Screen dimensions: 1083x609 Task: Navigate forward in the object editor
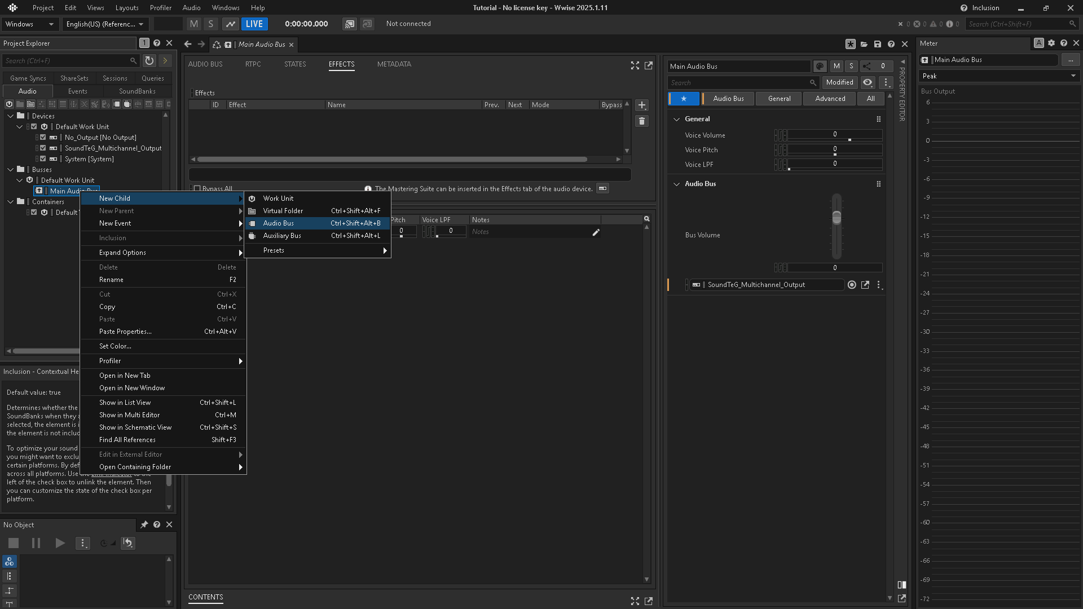201,45
